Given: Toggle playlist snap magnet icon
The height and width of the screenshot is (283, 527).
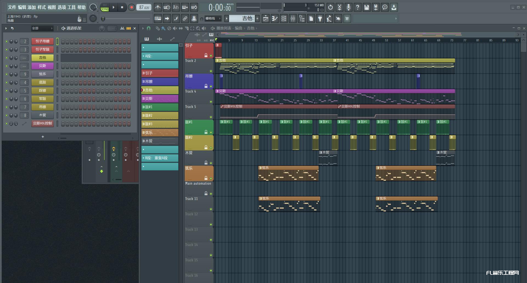Looking at the screenshot, I should coord(148,28).
